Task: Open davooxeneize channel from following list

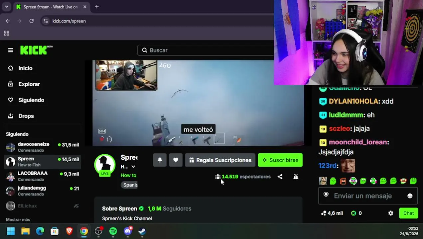Action: 43,147
